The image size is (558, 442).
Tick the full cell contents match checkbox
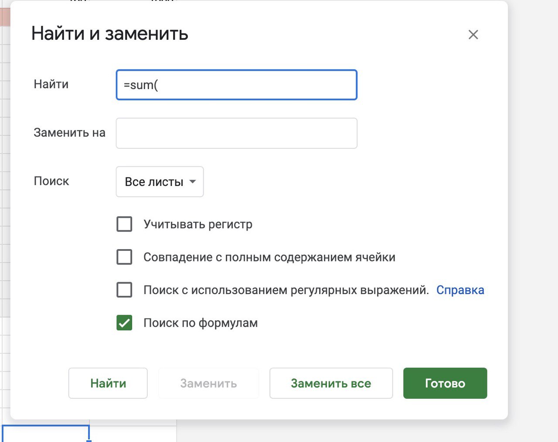(x=124, y=257)
